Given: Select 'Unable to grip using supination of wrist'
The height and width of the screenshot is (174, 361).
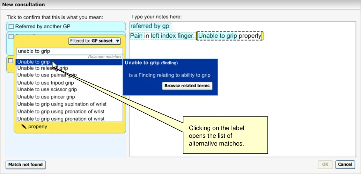Looking at the screenshot, I should coord(61,104).
